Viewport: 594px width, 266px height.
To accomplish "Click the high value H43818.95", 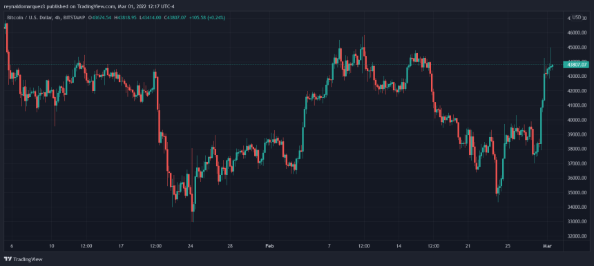I will [124, 18].
